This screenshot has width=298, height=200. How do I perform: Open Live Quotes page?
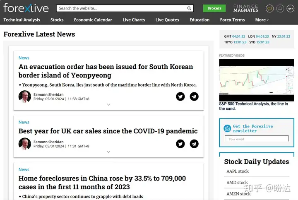(x=167, y=20)
